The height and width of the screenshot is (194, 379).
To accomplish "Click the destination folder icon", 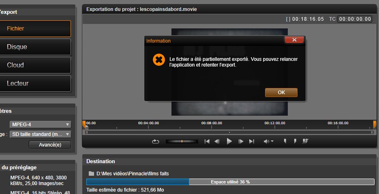I will (91, 174).
